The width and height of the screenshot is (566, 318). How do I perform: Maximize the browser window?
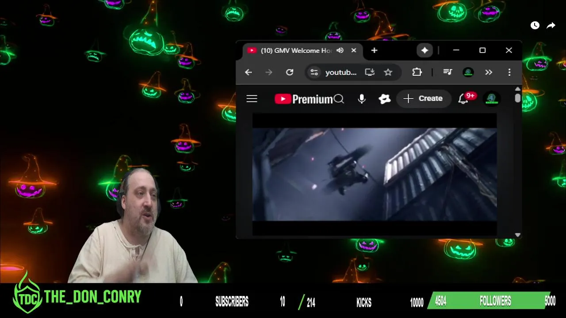click(482, 50)
